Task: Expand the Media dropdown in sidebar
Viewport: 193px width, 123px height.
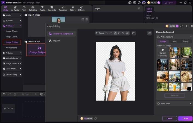Action: 12,15
